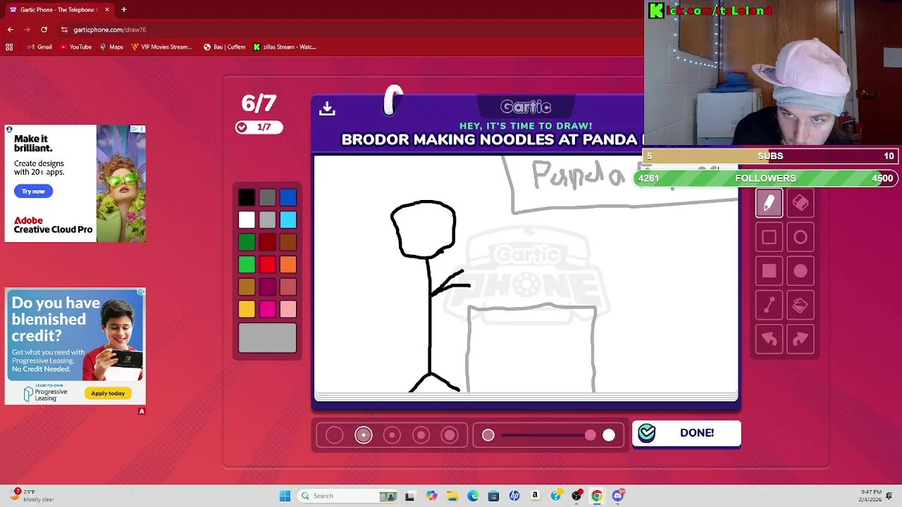Pick the filled rectangle tool
902x507 pixels.
(x=769, y=271)
